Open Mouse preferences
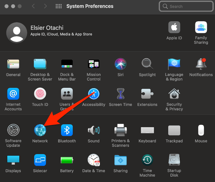The image size is (215, 182). point(201,130)
